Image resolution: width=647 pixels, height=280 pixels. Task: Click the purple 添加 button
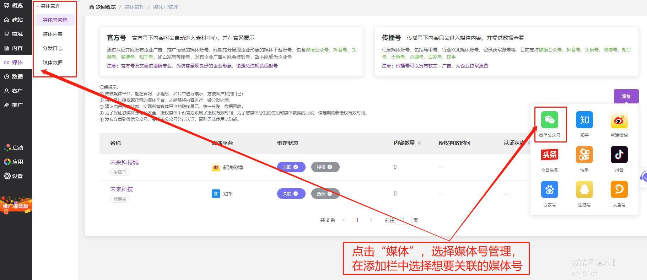(626, 96)
